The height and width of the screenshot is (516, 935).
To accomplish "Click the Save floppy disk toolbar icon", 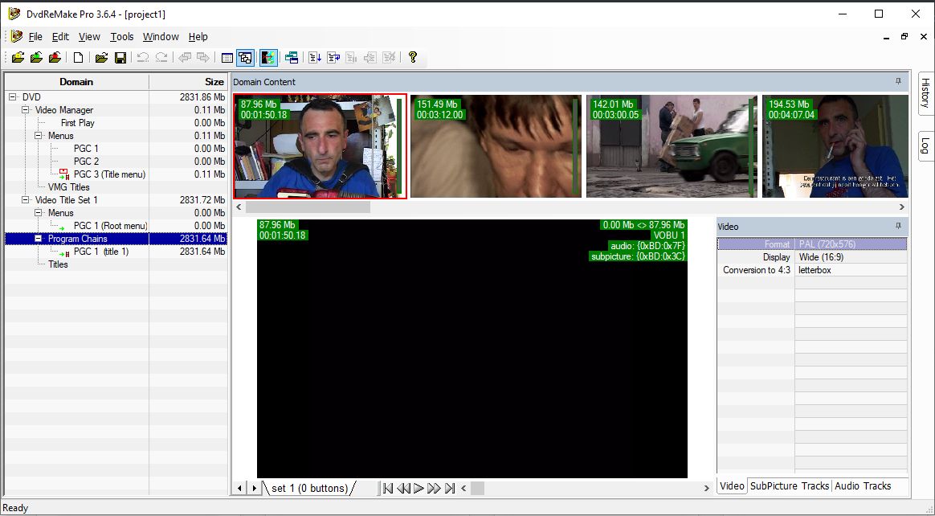I will click(x=120, y=57).
